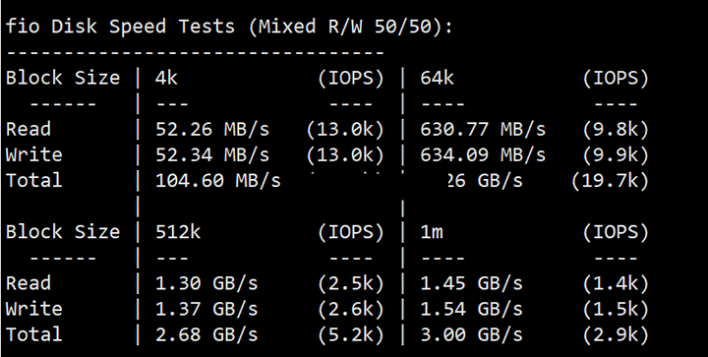Select the 3.00 GB/s total value

(472, 335)
